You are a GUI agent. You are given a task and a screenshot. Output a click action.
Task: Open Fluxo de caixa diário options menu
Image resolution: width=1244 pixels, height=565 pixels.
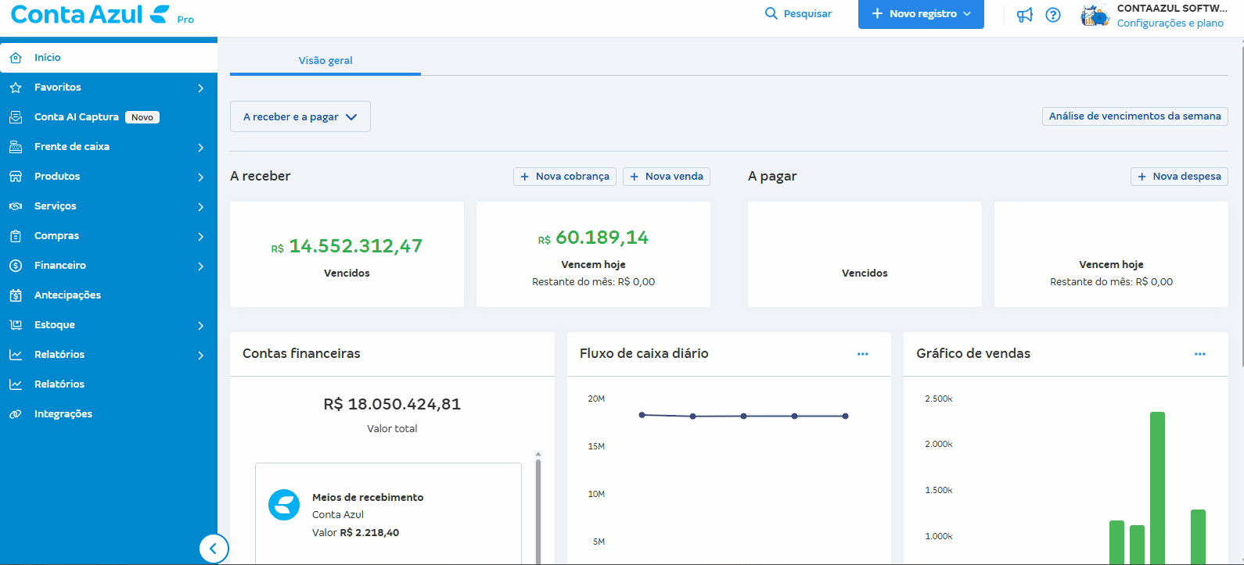[x=862, y=354]
